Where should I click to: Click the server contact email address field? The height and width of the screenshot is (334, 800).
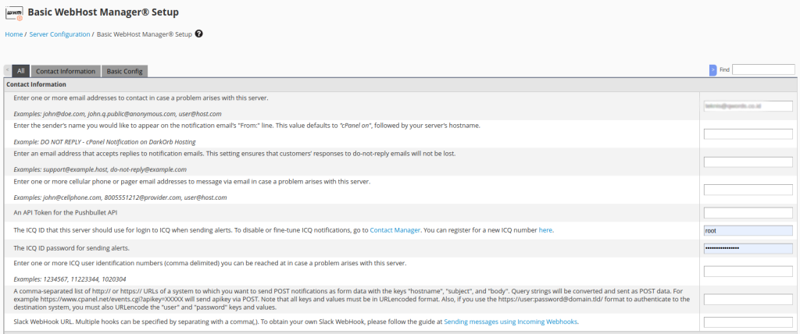748,105
